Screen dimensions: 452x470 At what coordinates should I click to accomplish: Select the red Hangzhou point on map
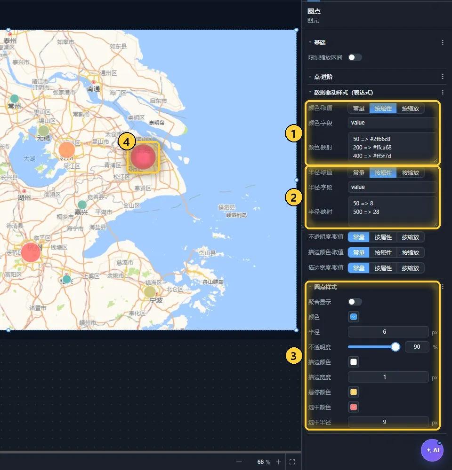(31, 252)
